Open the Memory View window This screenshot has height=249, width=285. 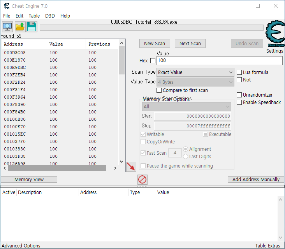tap(29, 180)
